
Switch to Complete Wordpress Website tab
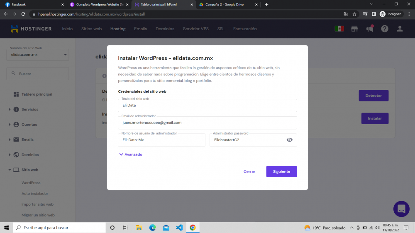[99, 5]
